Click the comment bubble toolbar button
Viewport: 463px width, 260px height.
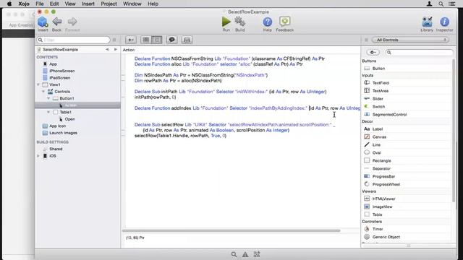point(171,40)
